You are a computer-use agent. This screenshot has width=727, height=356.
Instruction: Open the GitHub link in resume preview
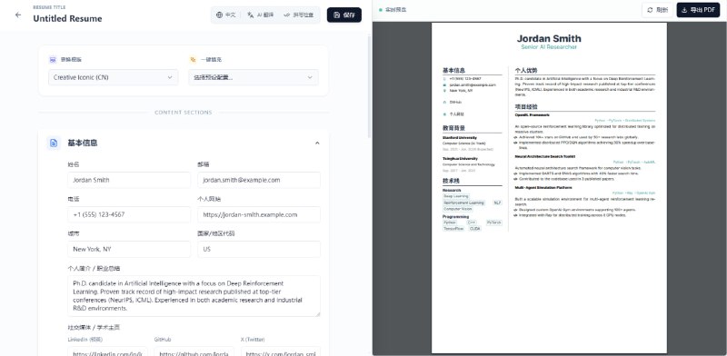(455, 102)
